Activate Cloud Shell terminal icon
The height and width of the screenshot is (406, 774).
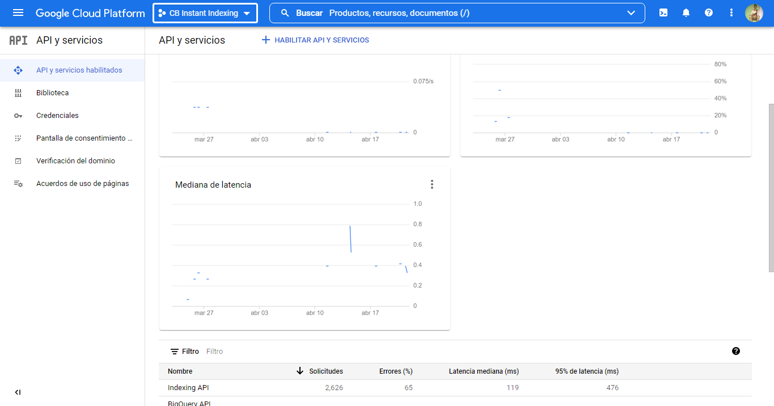(663, 12)
